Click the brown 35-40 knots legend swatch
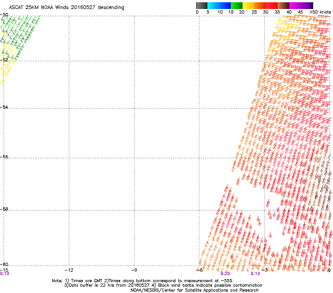 [x=283, y=5]
